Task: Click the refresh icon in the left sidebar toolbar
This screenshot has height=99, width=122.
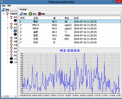Action: pos(3,10)
